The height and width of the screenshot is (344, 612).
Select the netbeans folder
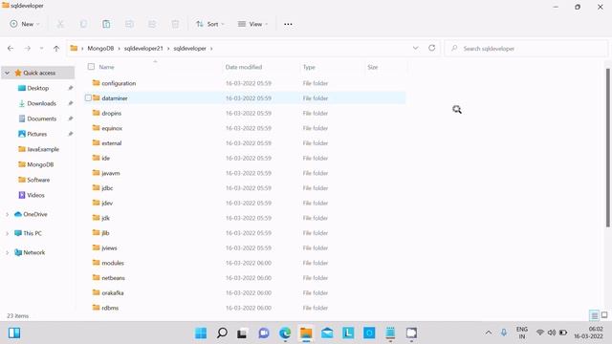coord(113,278)
